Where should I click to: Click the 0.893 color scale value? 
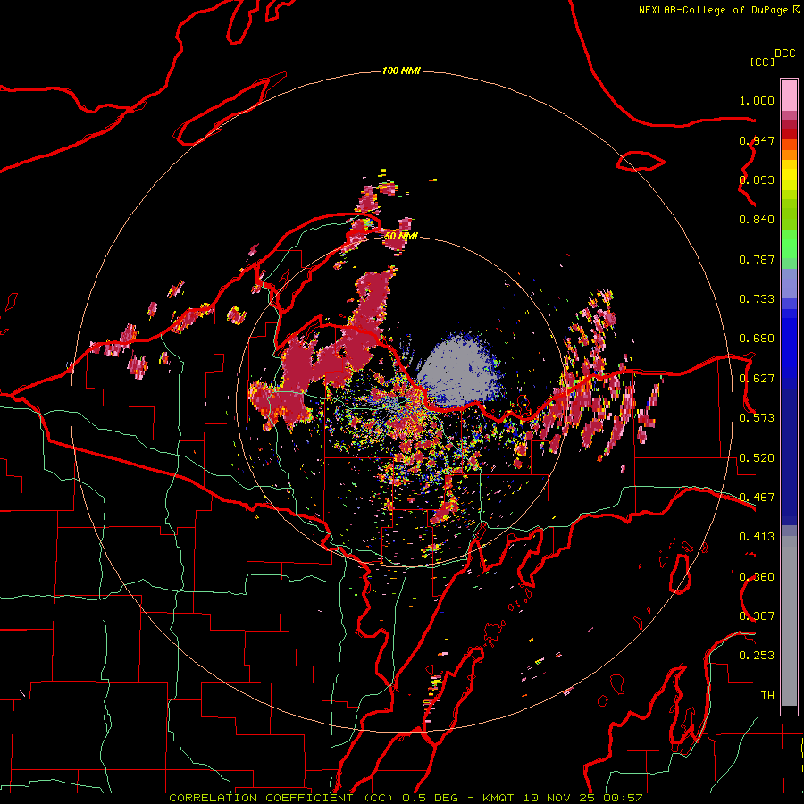click(x=757, y=180)
